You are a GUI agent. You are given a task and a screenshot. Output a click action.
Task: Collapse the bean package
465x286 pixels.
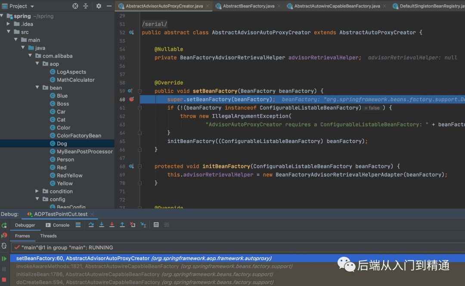pyautogui.click(x=37, y=87)
